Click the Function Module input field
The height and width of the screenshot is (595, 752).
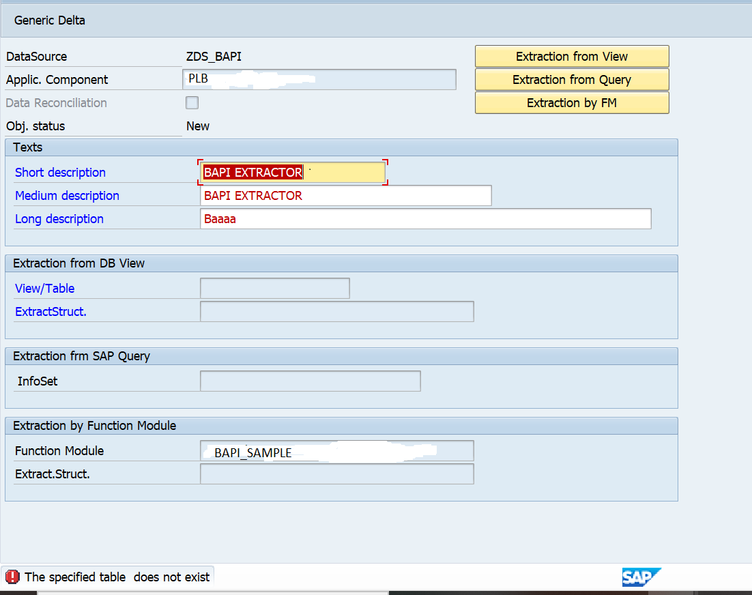tap(336, 450)
